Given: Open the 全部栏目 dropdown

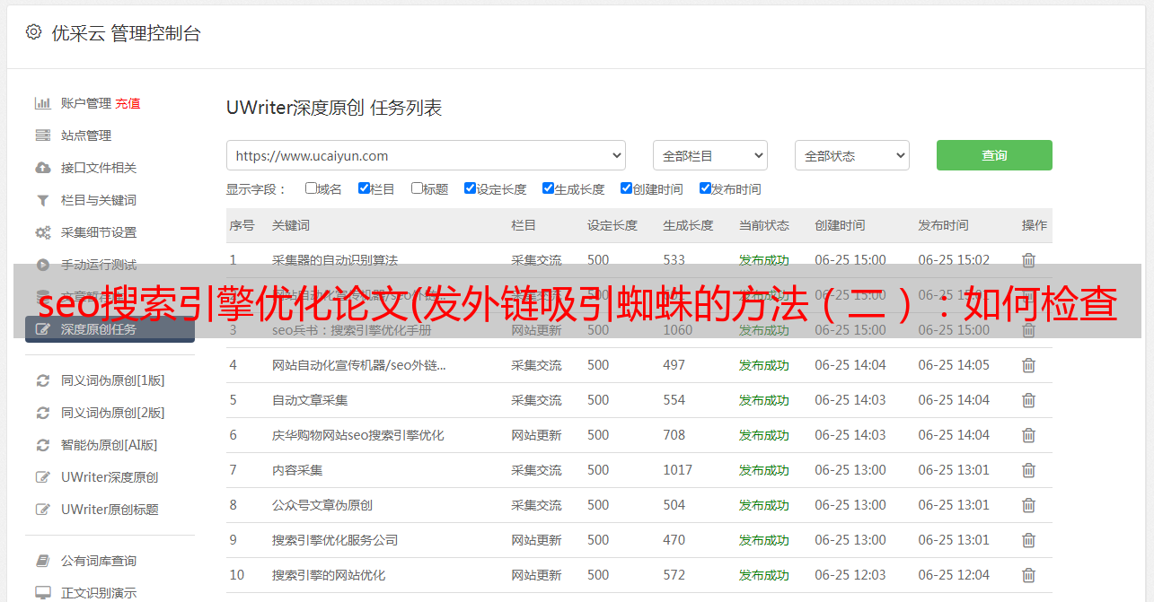Looking at the screenshot, I should click(x=709, y=155).
